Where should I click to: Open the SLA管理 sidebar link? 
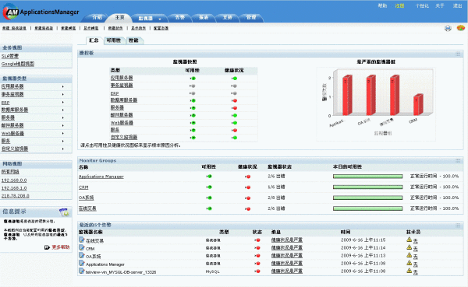[x=10, y=56]
